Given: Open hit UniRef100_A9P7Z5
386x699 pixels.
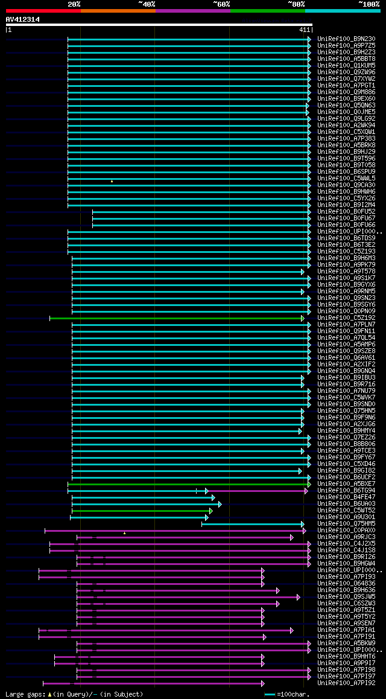Looking at the screenshot, I should pos(346,46).
